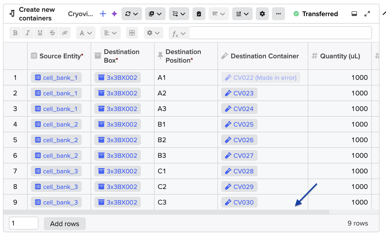
Task: Open the purple sparkle AI assistant icon
Action: pyautogui.click(x=115, y=14)
